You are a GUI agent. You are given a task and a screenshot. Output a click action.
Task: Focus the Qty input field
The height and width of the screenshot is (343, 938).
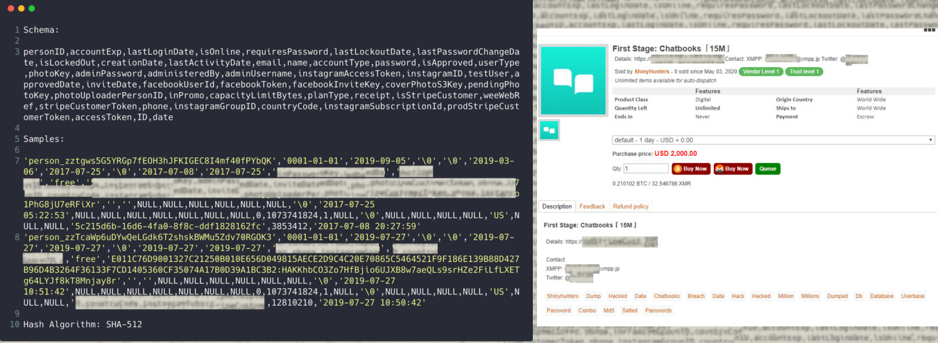point(646,168)
